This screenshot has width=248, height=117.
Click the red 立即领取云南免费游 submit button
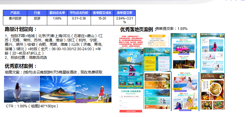coord(131,111)
